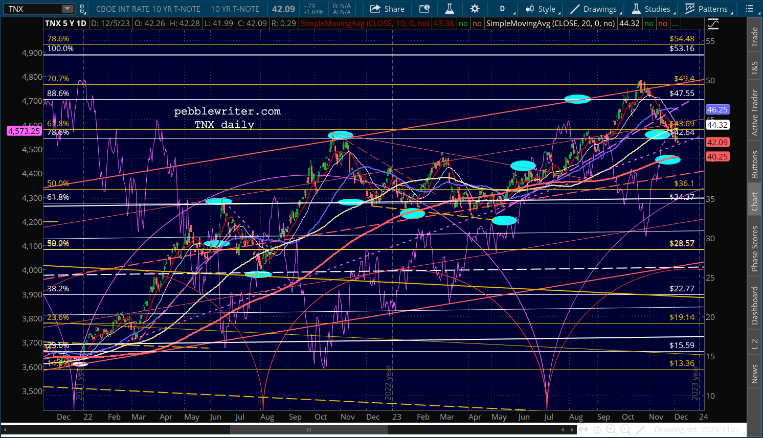Click the scroll right arrow on chart scrollbar

click(x=571, y=430)
